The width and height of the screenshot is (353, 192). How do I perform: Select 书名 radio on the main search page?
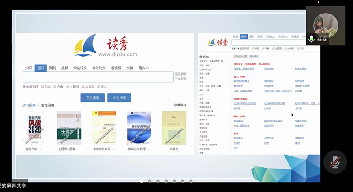(x=42, y=87)
